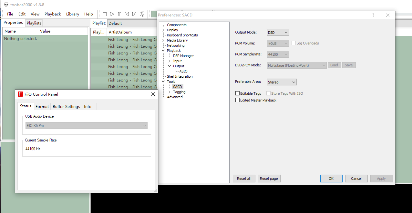
Task: Open the USB Audio Device dropdown
Action: point(87,126)
